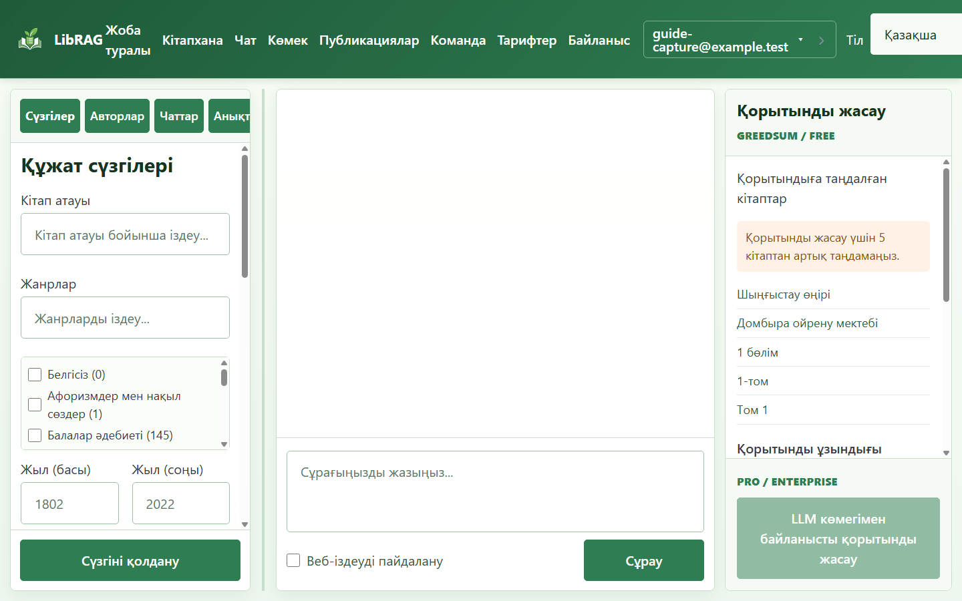This screenshot has height=601, width=962.
Task: Tick the Балалар әдебиеті (145) checkbox
Action: coord(35,435)
